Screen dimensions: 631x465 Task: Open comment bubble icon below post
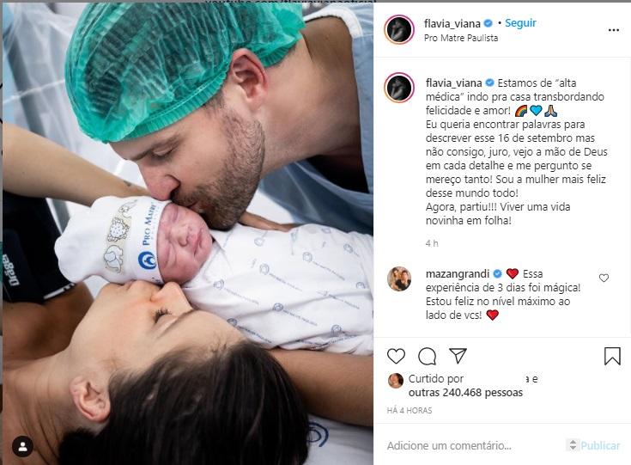pos(427,356)
